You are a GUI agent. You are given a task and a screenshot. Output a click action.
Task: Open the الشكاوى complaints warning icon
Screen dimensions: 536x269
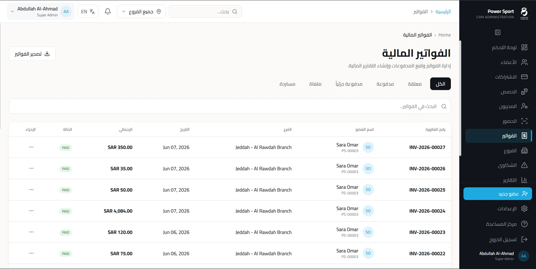pos(524,165)
